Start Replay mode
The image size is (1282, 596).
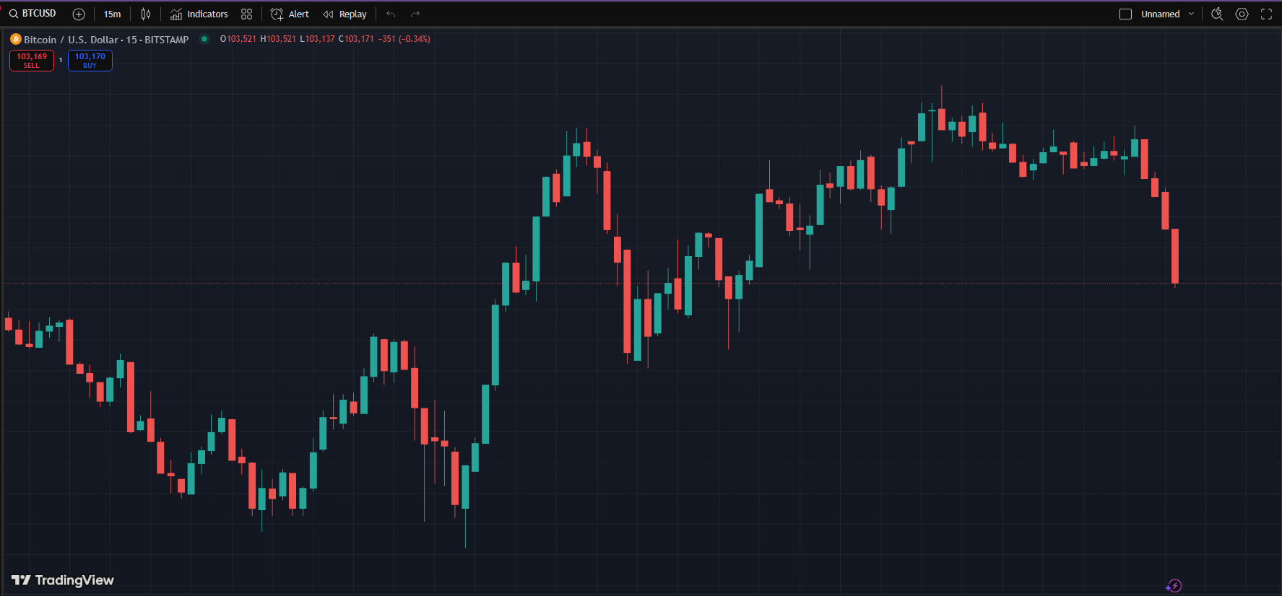tap(345, 14)
